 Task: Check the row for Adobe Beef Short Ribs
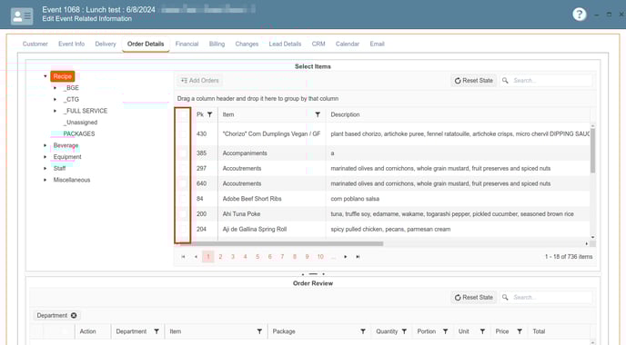183,199
